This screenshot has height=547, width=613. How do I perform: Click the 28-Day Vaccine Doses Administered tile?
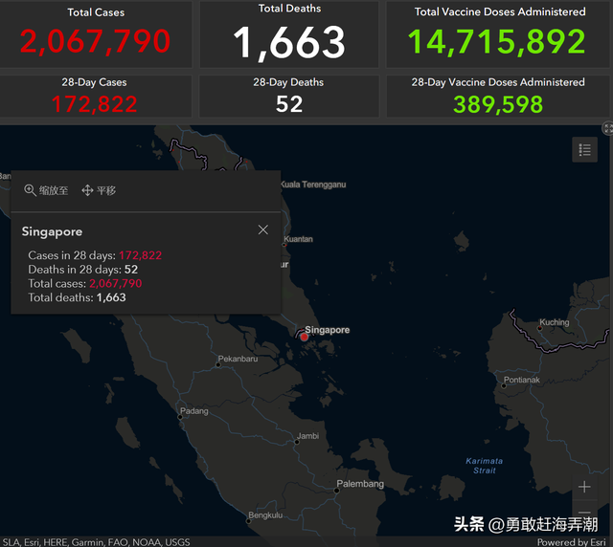click(499, 96)
